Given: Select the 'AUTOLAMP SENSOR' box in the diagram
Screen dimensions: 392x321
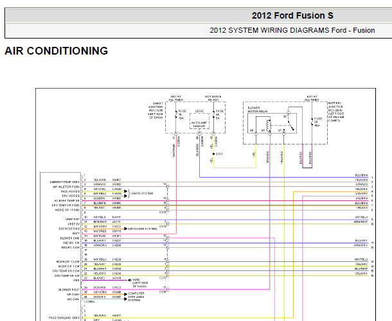Looking at the screenshot, I should click(199, 121).
